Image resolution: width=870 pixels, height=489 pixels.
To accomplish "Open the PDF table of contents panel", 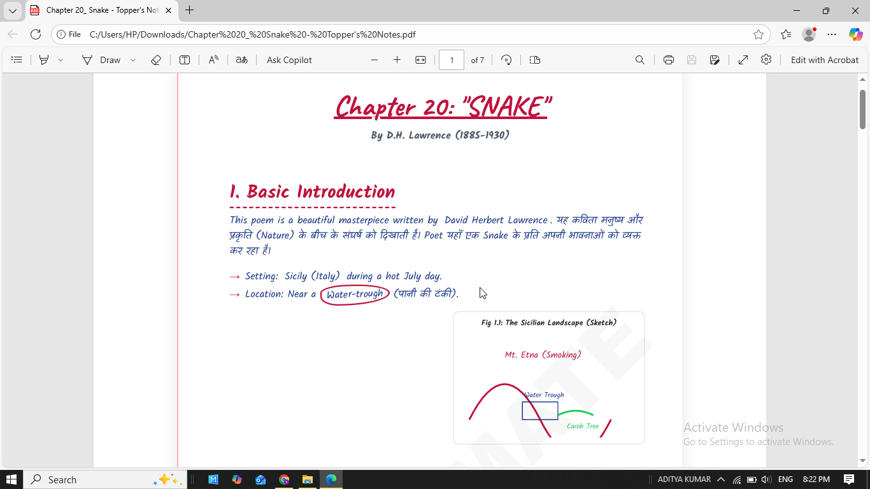I will (17, 60).
